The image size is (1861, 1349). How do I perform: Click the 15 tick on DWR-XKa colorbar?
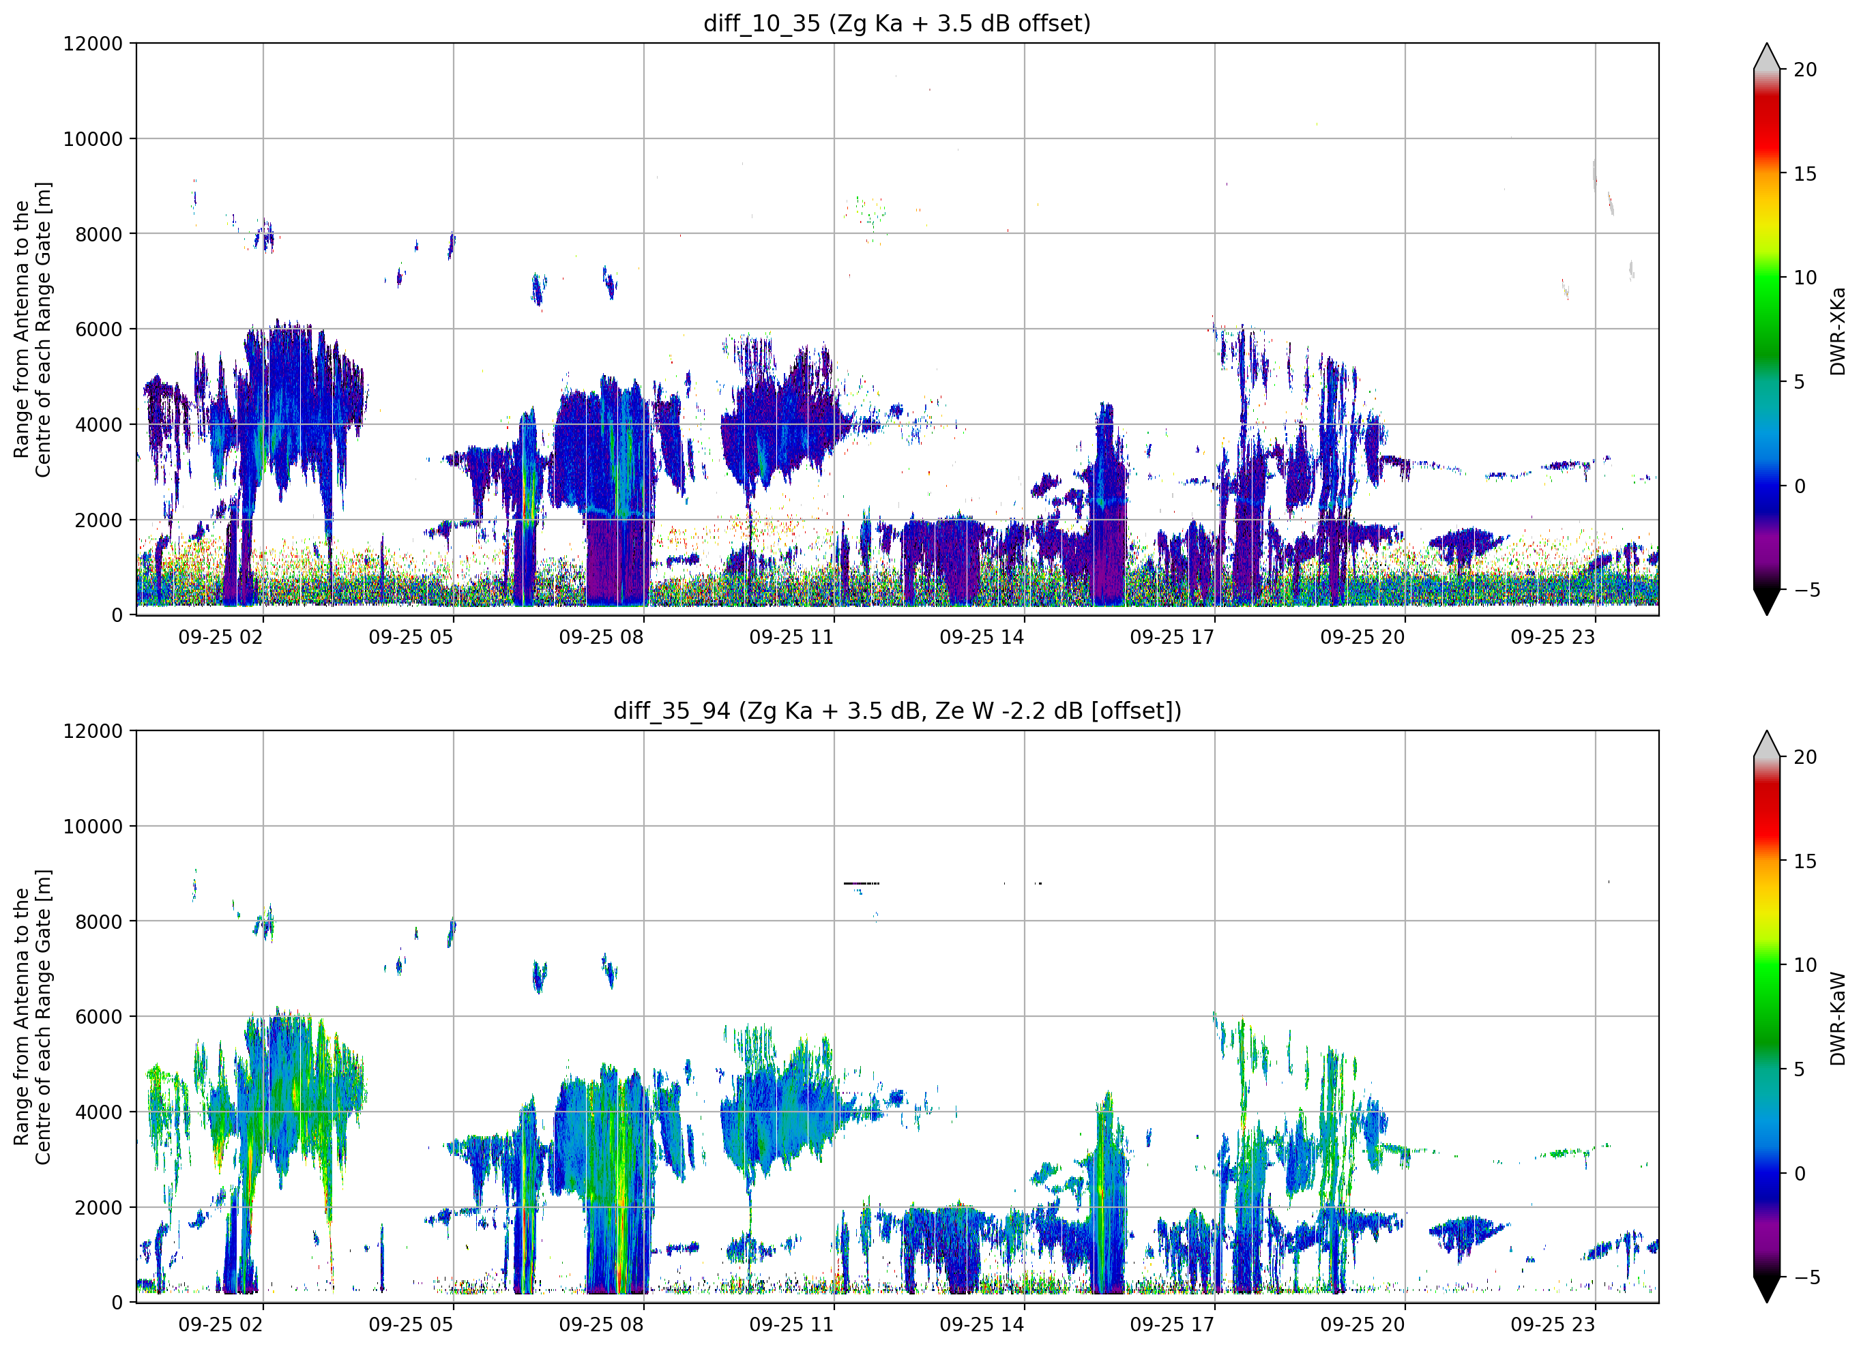[1805, 174]
